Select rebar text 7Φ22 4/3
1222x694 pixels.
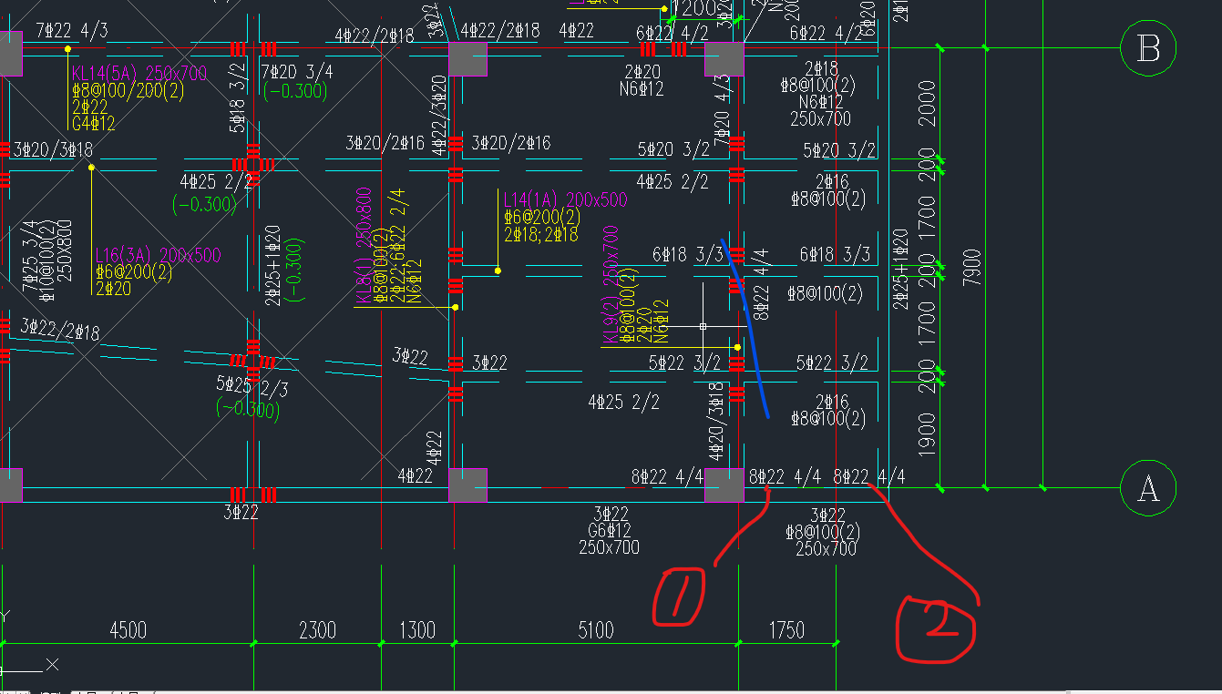(72, 30)
